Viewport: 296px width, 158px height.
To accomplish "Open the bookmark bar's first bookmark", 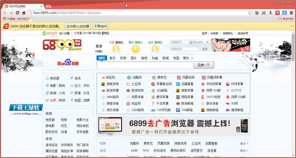I will (16, 19).
